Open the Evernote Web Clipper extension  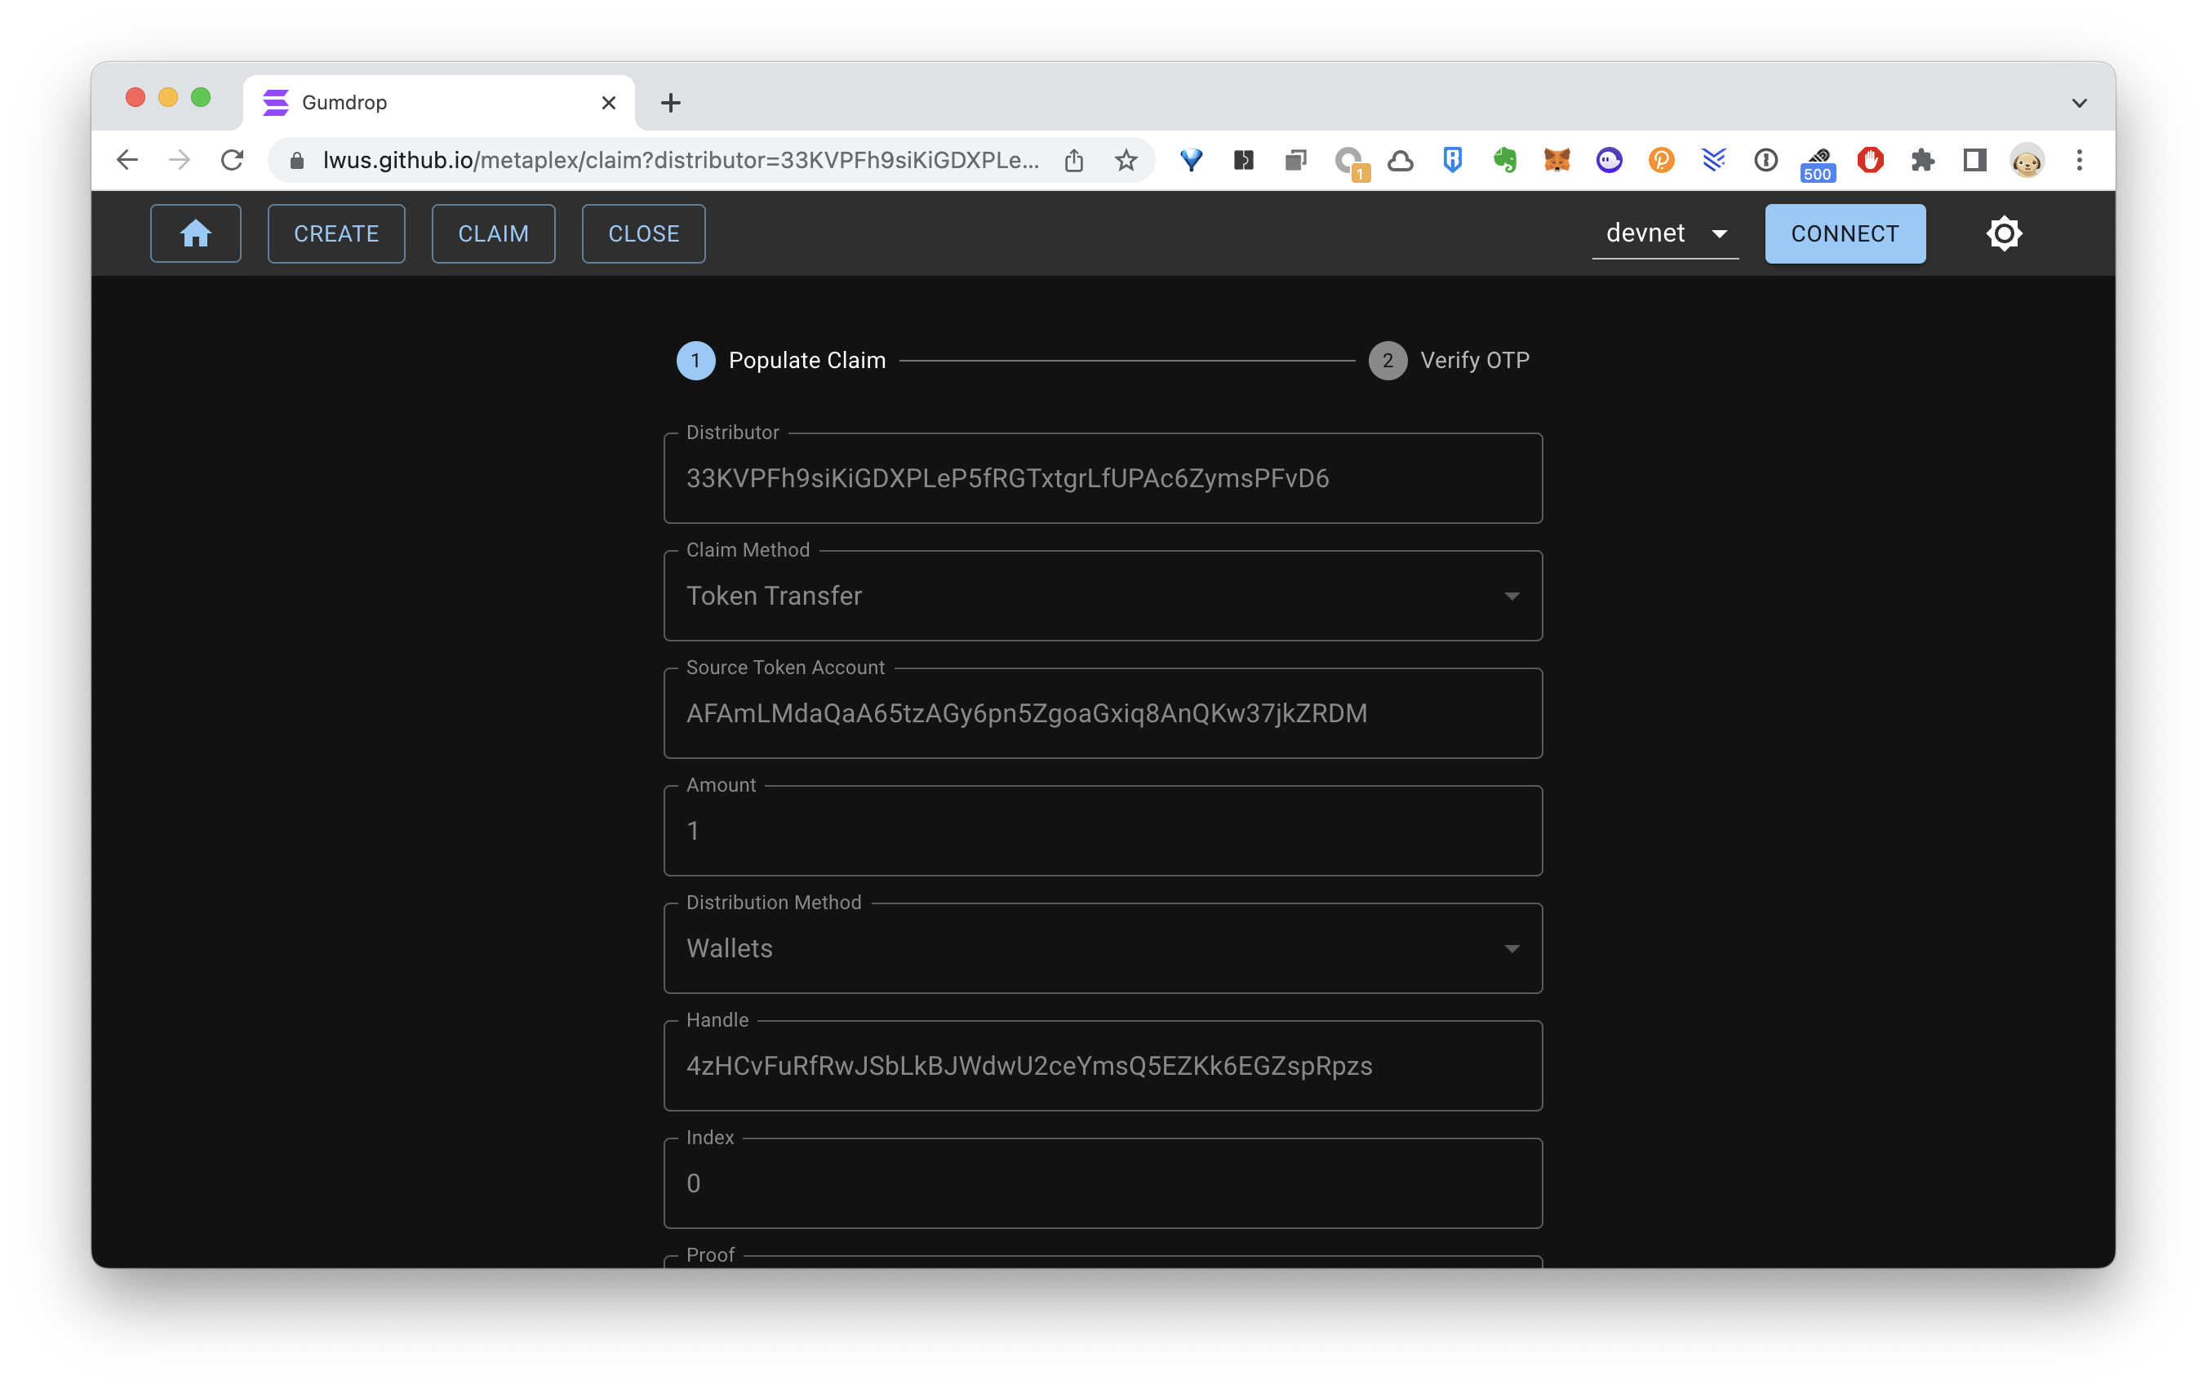coord(1505,160)
